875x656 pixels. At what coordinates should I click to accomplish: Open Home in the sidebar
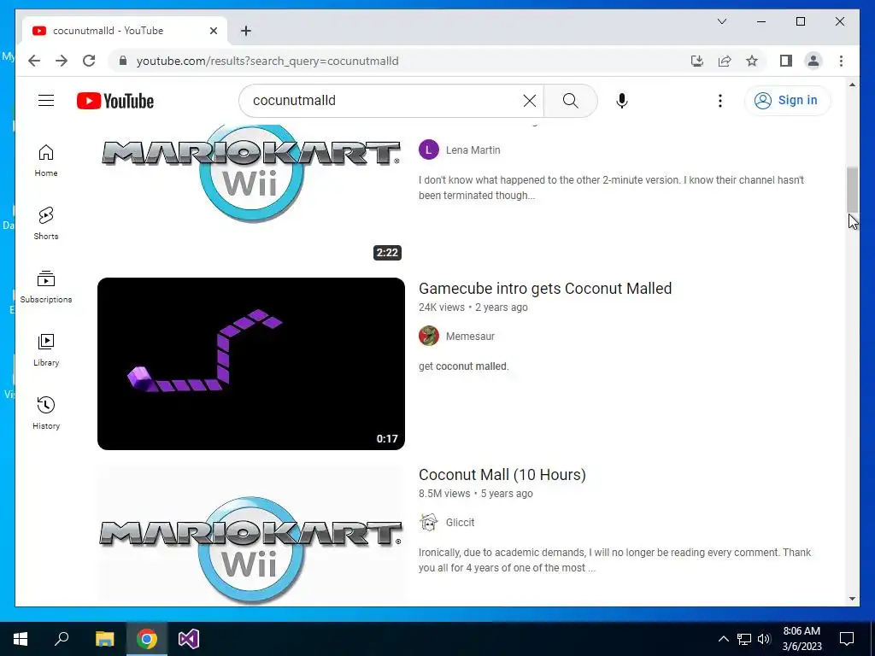pos(46,161)
